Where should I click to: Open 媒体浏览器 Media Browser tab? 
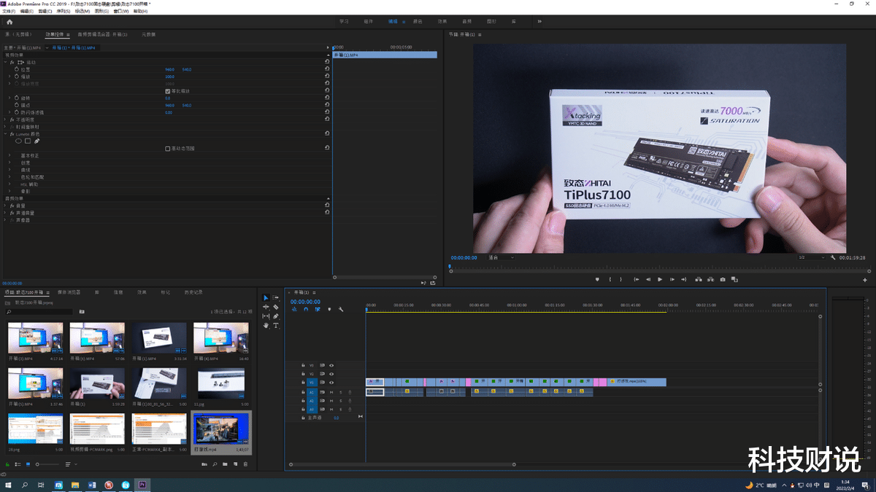tap(69, 292)
